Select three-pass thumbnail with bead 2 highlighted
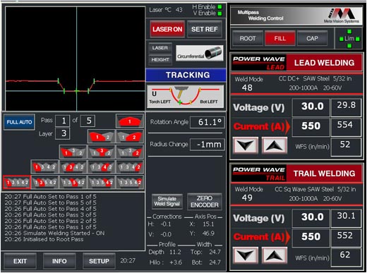This screenshot has width=367, height=273. [130, 152]
